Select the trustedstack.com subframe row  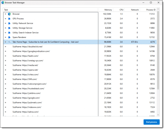[x=80, y=89]
